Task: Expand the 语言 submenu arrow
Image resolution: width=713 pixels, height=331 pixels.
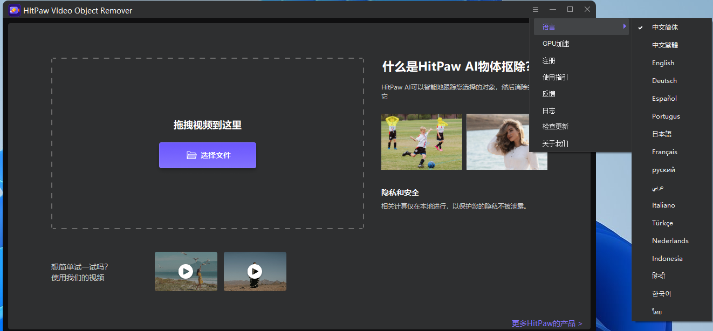Action: click(625, 26)
